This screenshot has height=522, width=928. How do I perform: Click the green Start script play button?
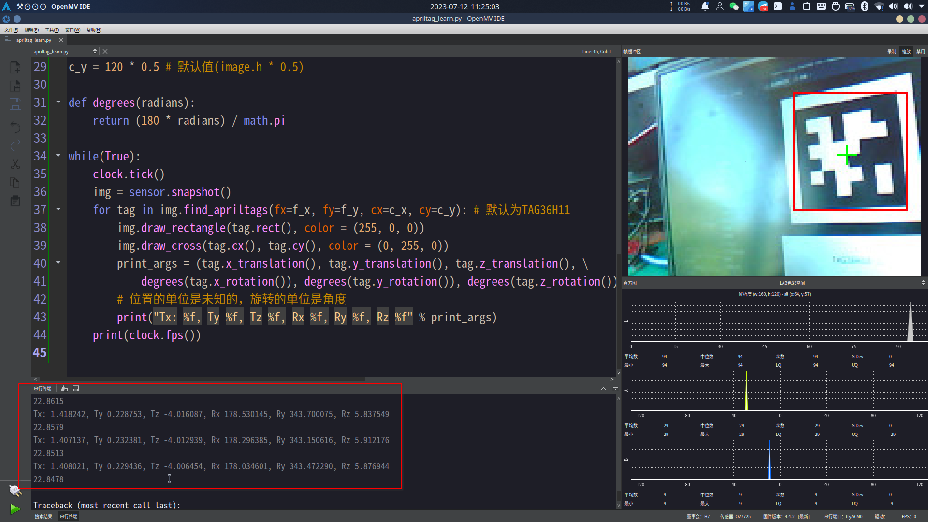[15, 509]
